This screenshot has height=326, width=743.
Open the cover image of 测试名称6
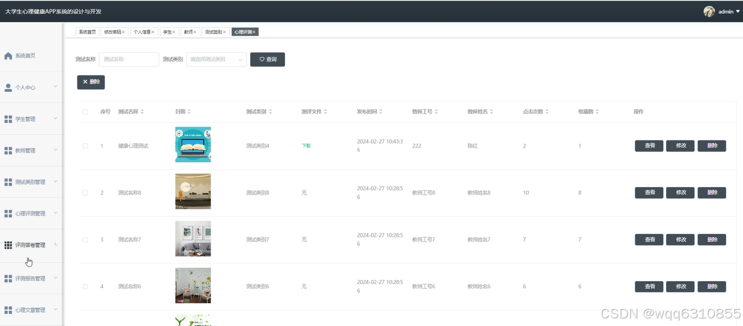193,285
